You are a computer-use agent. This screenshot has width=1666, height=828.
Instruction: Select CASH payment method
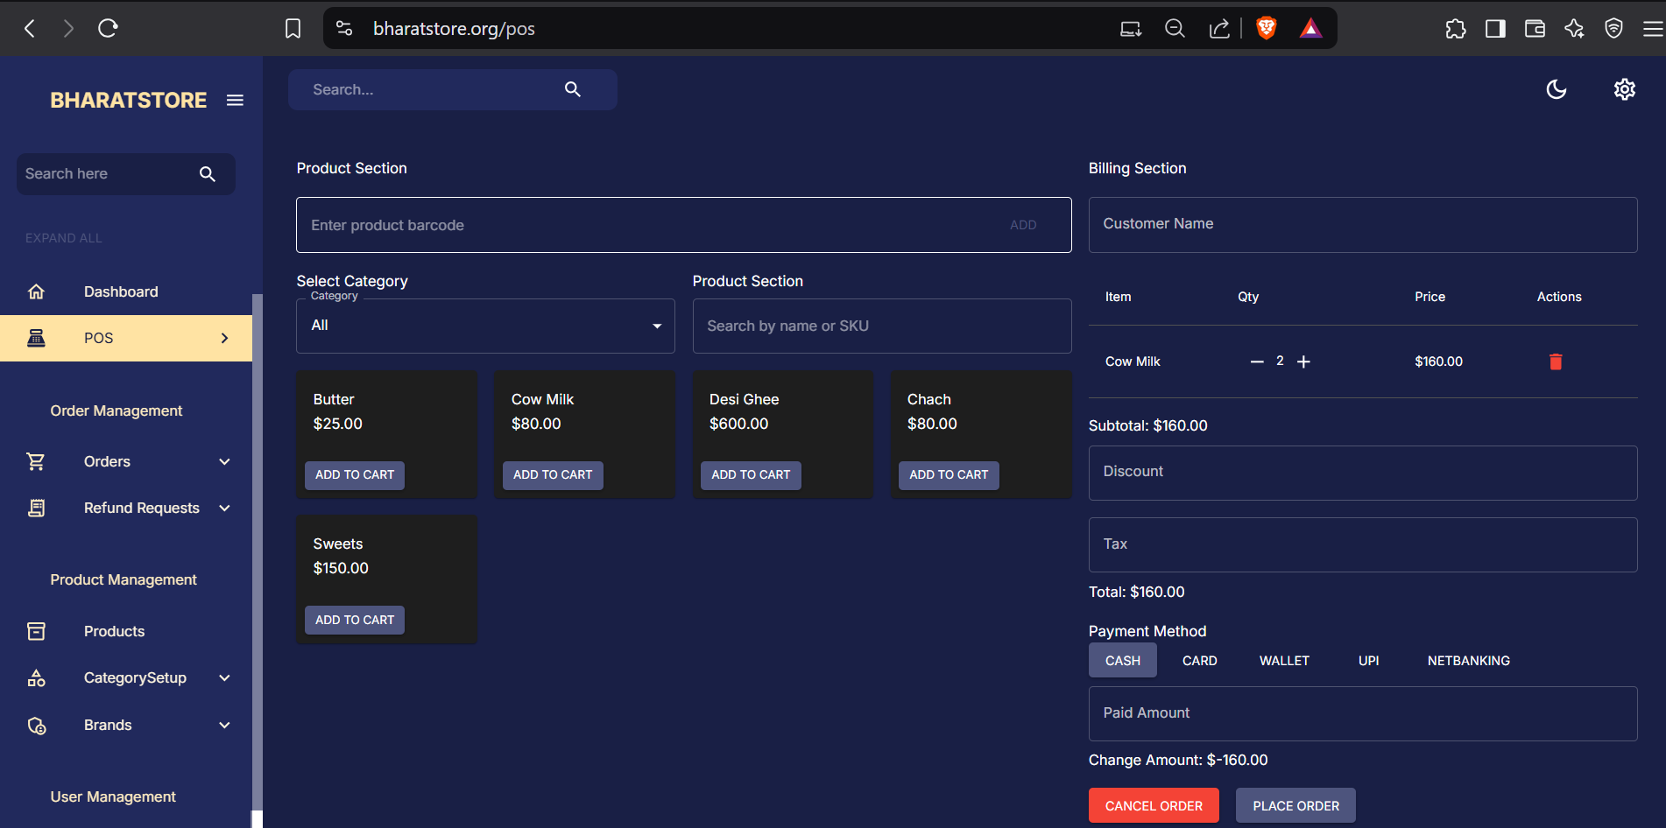1123,661
